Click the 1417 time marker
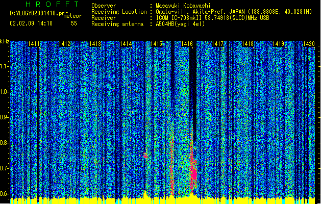The image size is (321, 204). click(217, 43)
